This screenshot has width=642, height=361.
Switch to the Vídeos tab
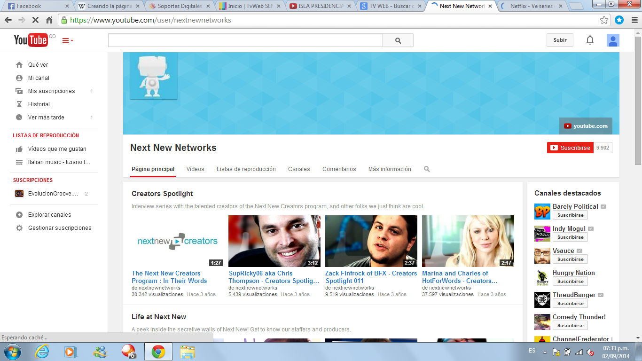click(x=195, y=169)
